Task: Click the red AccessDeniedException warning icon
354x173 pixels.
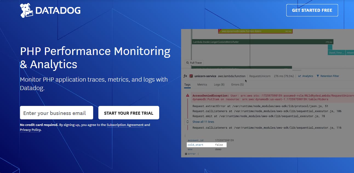Action: [187, 95]
